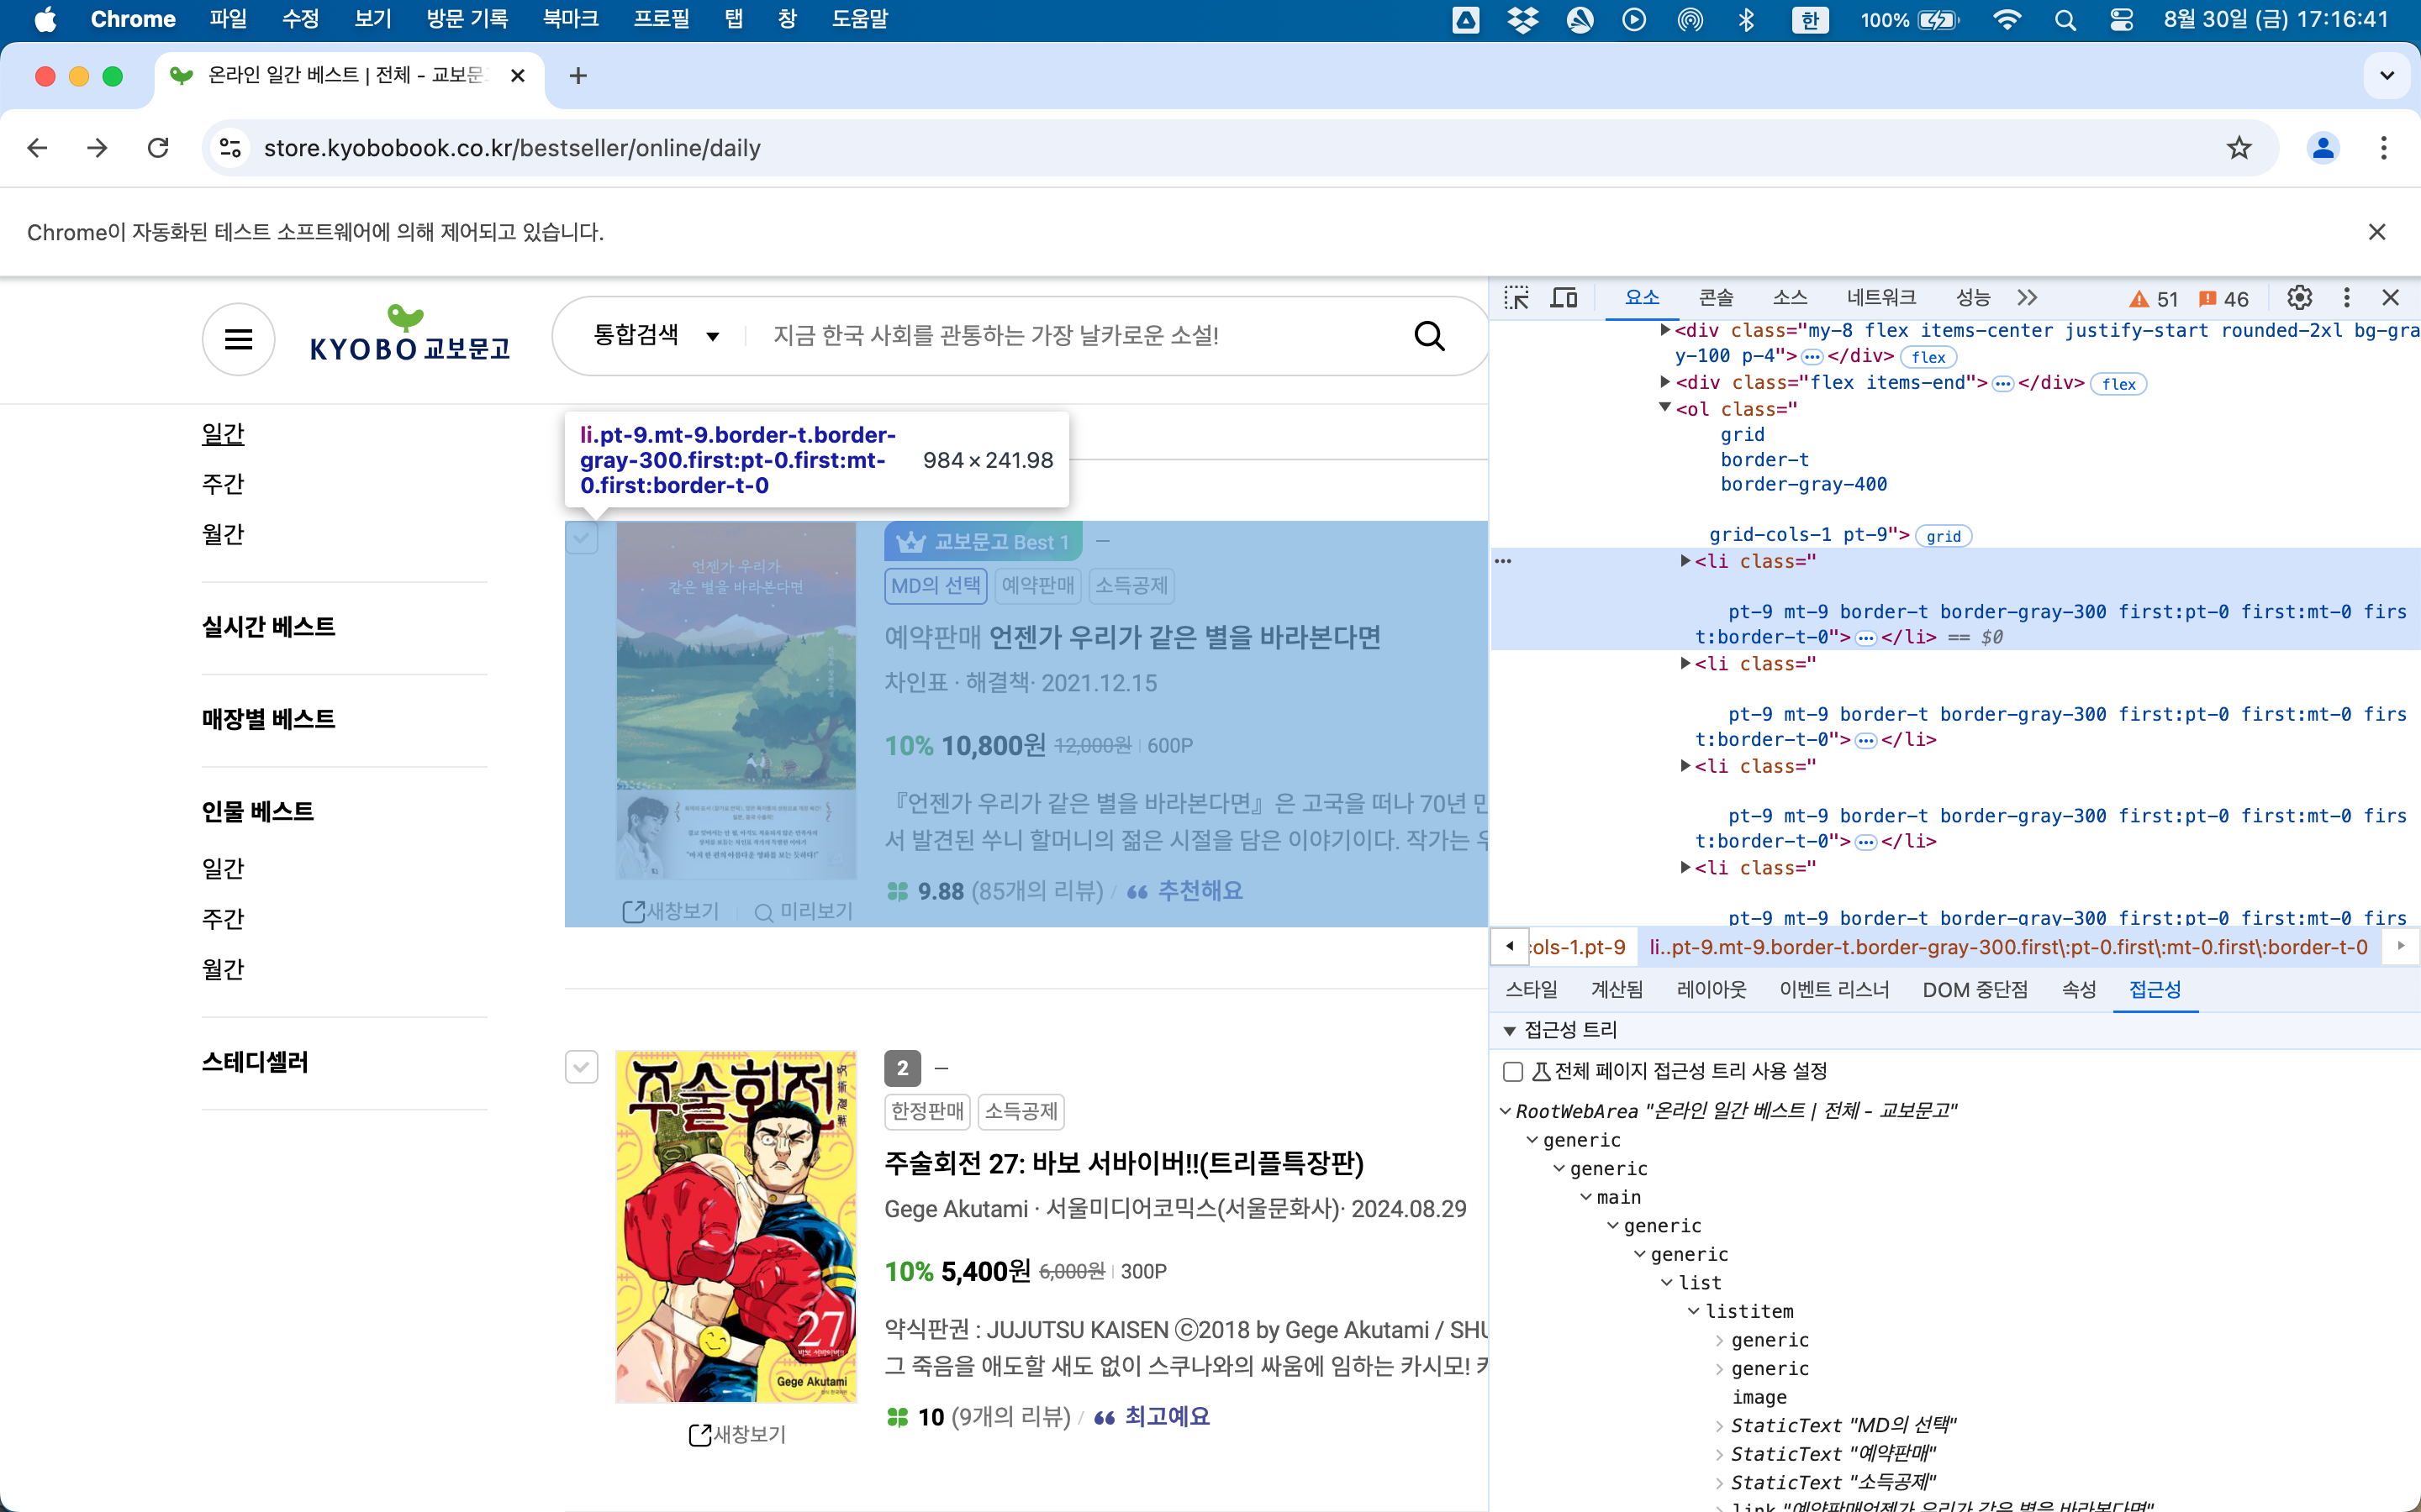
Task: Open the 북마크 menu in menu bar
Action: click(x=570, y=20)
